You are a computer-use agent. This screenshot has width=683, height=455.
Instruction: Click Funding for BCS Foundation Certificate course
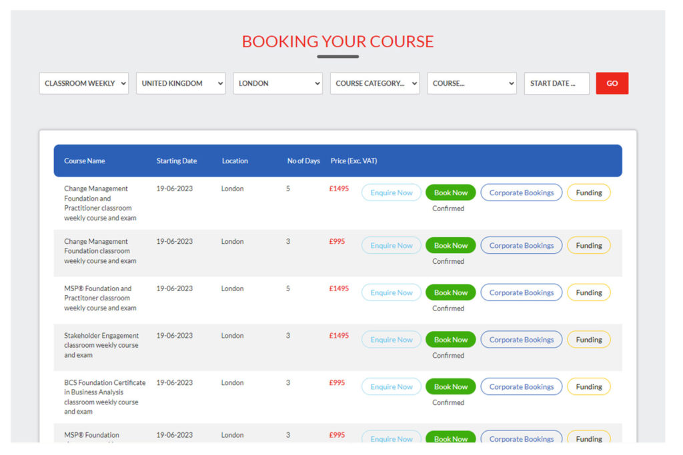[588, 386]
